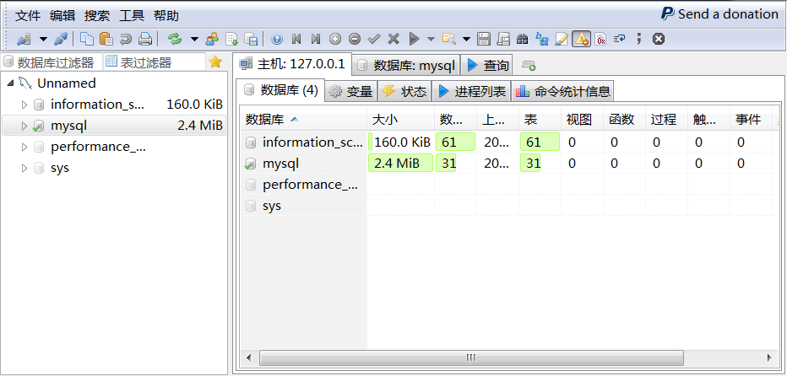This screenshot has height=376, width=787.
Task: Click the load SQL file folder icon
Action: pos(448,39)
